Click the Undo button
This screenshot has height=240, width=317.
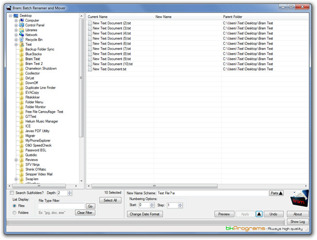pos(273,214)
